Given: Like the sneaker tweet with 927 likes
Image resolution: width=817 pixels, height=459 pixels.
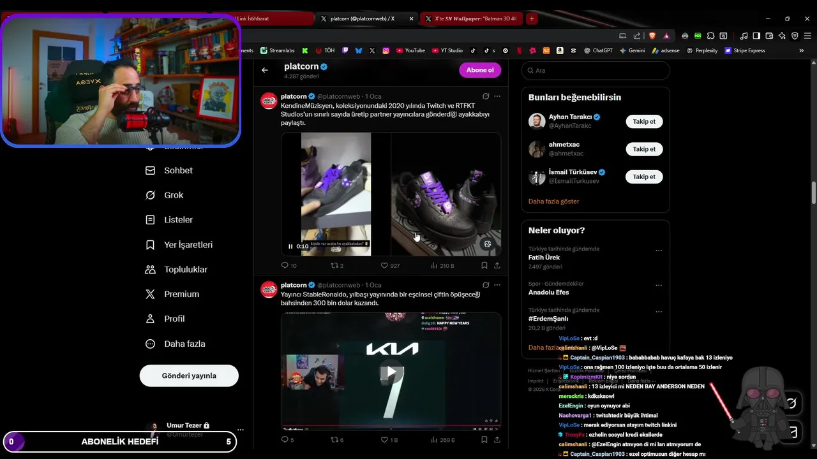Looking at the screenshot, I should pos(390,265).
